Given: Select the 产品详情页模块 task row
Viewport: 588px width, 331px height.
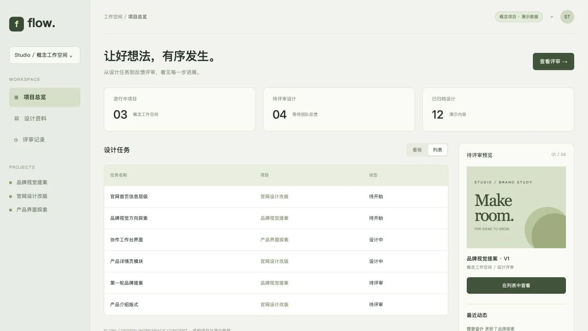Looking at the screenshot, I should point(276,262).
